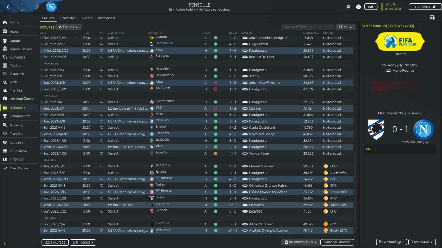The height and width of the screenshot is (248, 442).
Task: Select Dynamics in the sidebar
Action: pos(19,57)
